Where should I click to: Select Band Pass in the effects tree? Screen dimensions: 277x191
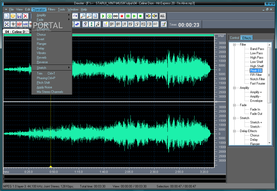click(257, 49)
